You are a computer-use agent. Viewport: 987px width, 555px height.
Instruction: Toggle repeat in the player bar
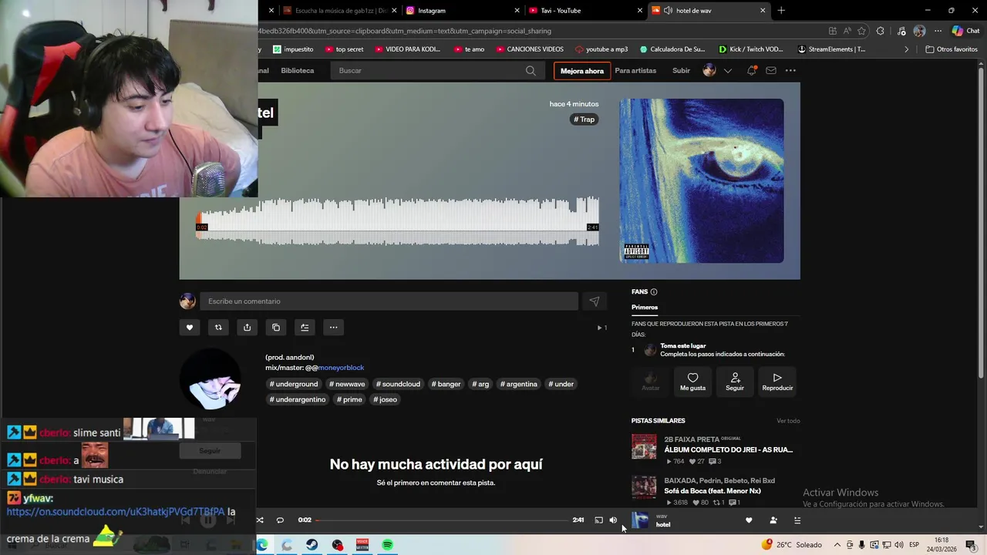tap(280, 520)
